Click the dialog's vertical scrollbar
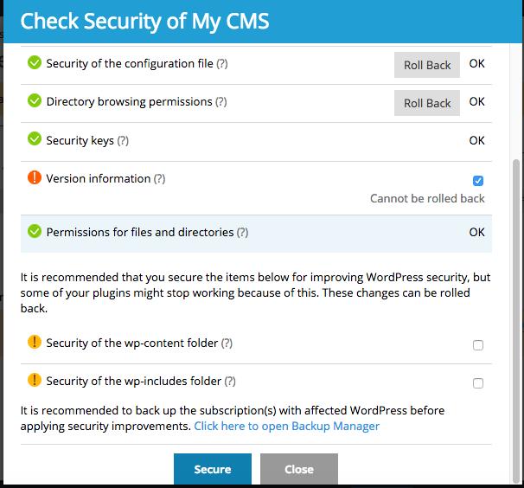Image resolution: width=524 pixels, height=488 pixels. click(x=517, y=303)
